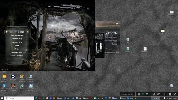
Task: Click the green play arrow taskbar icon
Action: 135,98
